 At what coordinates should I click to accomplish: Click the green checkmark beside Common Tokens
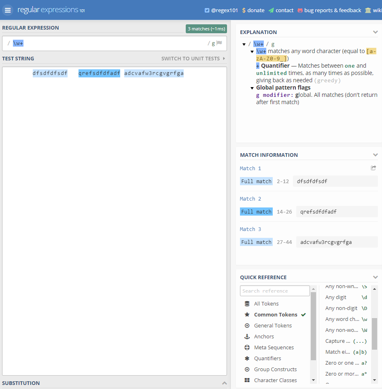[303, 314]
